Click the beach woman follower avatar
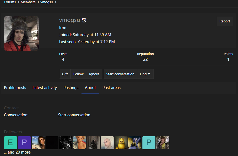The height and width of the screenshot is (156, 238). [38, 143]
